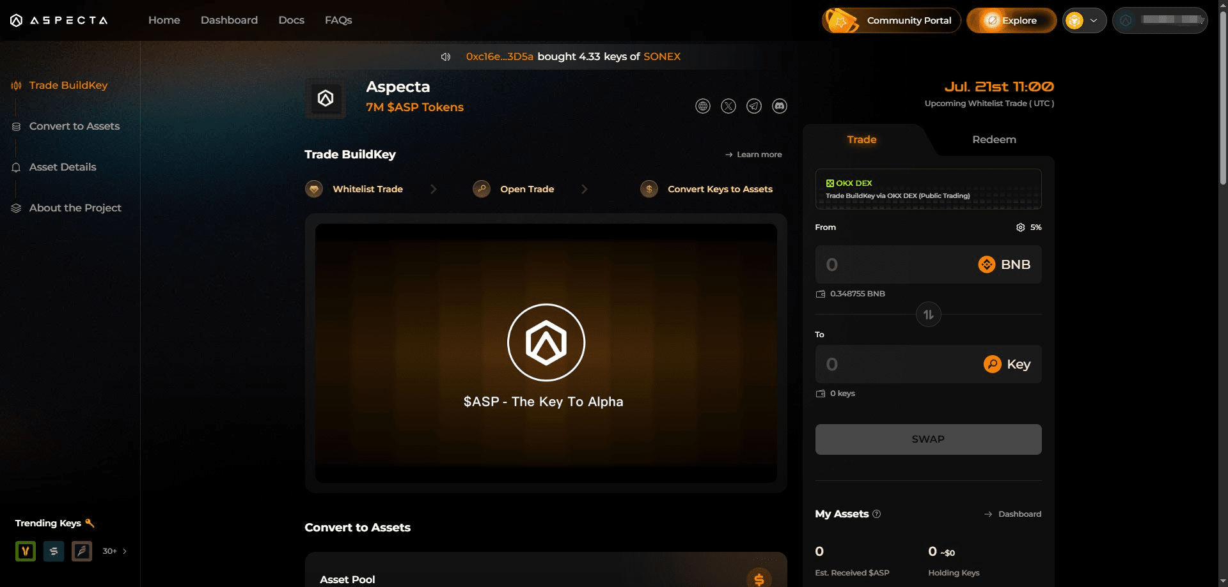Viewport: 1228px width, 587px height.
Task: Click the Trending Keys key emoji
Action: tap(90, 523)
